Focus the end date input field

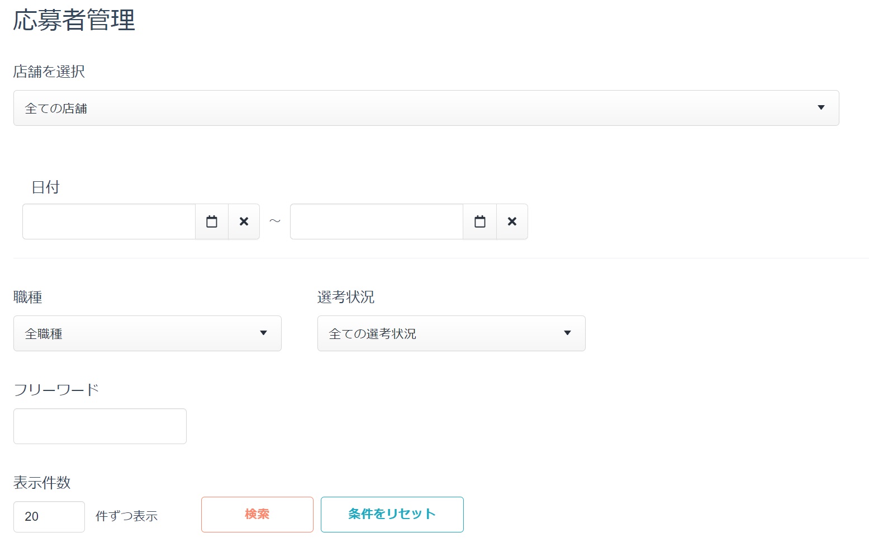(377, 221)
